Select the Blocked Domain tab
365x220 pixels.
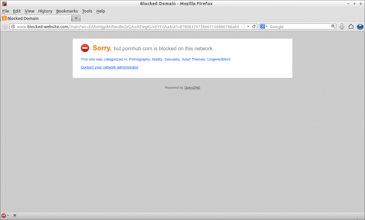coord(36,18)
